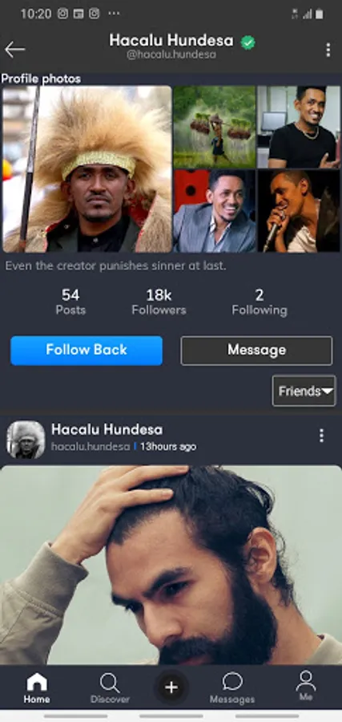The height and width of the screenshot is (722, 342).
Task: Open the Discover search tab
Action: pyautogui.click(x=110, y=688)
